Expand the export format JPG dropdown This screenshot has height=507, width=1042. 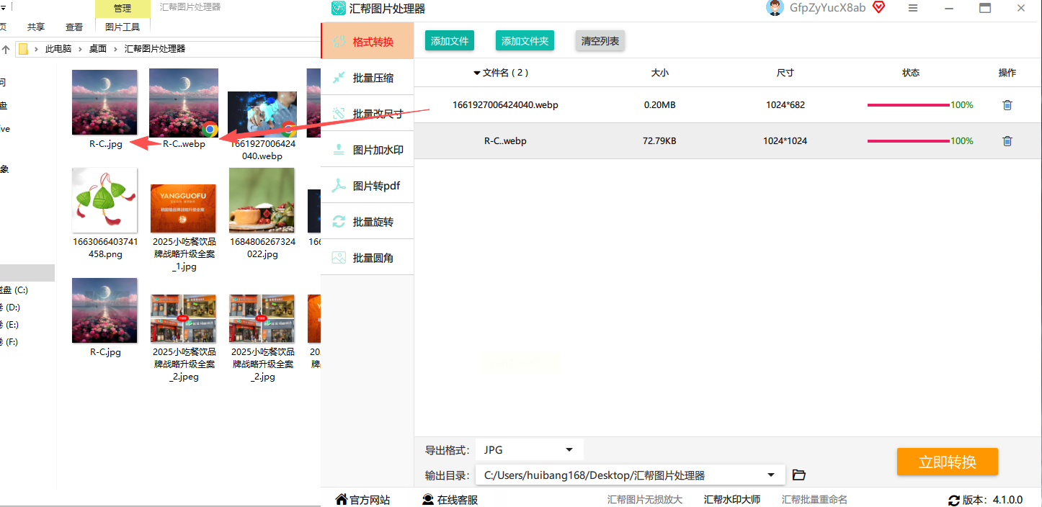coord(569,450)
